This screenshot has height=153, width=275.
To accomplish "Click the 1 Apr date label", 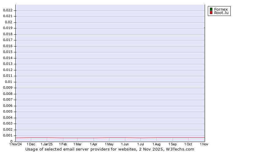I will click(x=94, y=144).
